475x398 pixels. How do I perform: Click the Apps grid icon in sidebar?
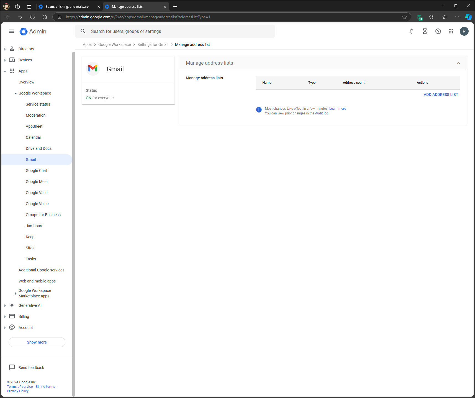[12, 71]
